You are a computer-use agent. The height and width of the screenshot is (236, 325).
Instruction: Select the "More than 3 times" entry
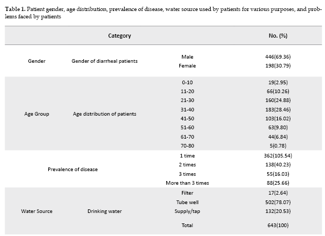[x=187, y=183]
